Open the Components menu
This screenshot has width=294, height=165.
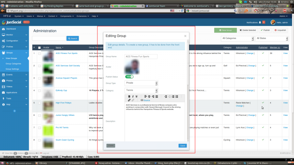[67, 16]
